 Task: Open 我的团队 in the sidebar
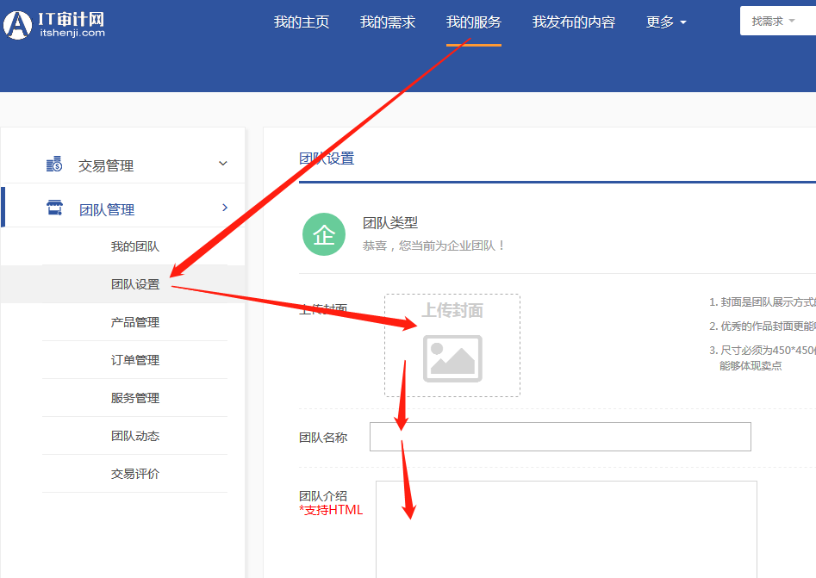(x=135, y=246)
